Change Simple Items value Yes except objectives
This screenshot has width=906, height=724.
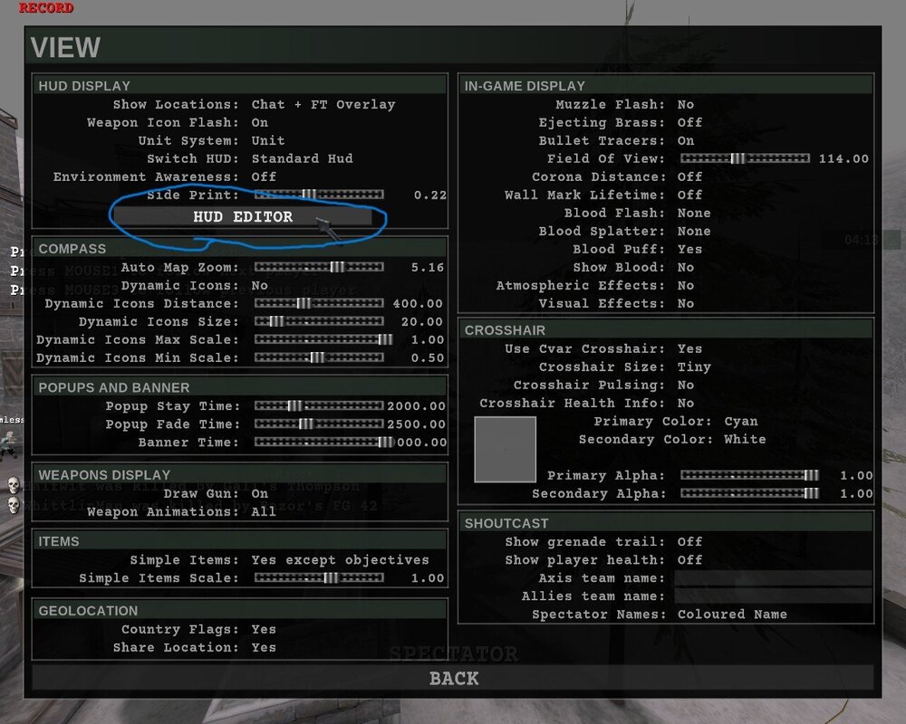[341, 560]
